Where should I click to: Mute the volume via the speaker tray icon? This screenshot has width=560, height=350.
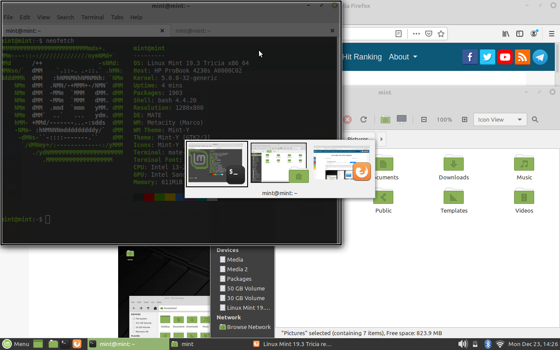(462, 344)
